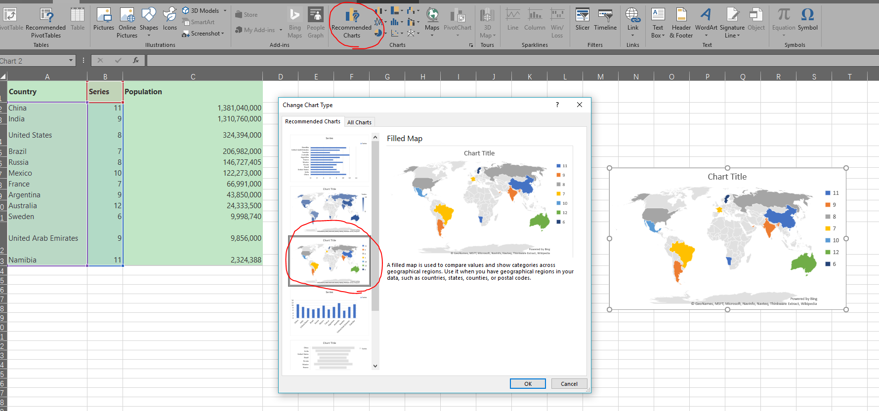Expand the Screenshot dropdown
This screenshot has width=879, height=411.
point(223,34)
